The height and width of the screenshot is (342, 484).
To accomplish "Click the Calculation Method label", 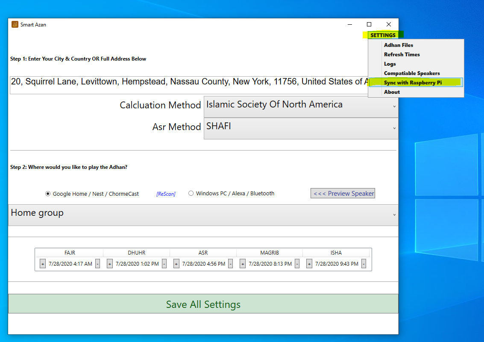I will tap(160, 105).
